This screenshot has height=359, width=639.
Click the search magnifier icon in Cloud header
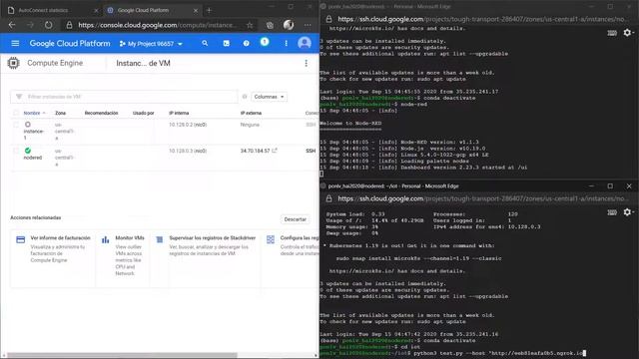(205, 43)
